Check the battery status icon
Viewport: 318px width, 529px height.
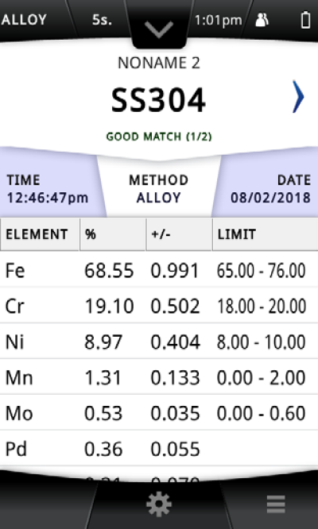pyautogui.click(x=305, y=20)
